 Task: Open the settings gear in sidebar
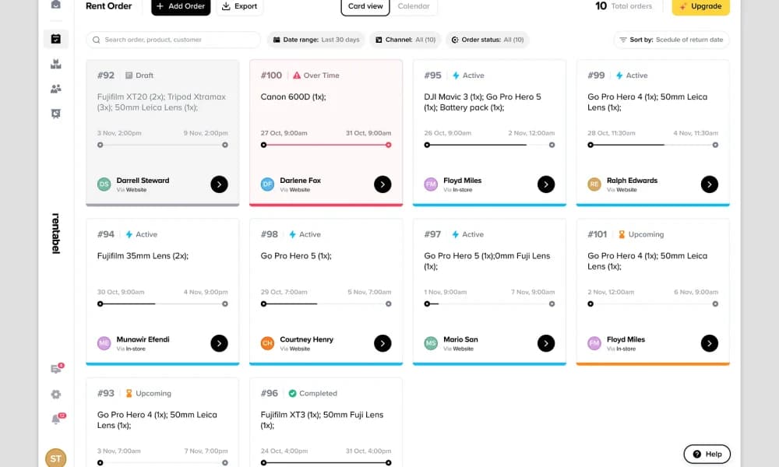pyautogui.click(x=55, y=395)
